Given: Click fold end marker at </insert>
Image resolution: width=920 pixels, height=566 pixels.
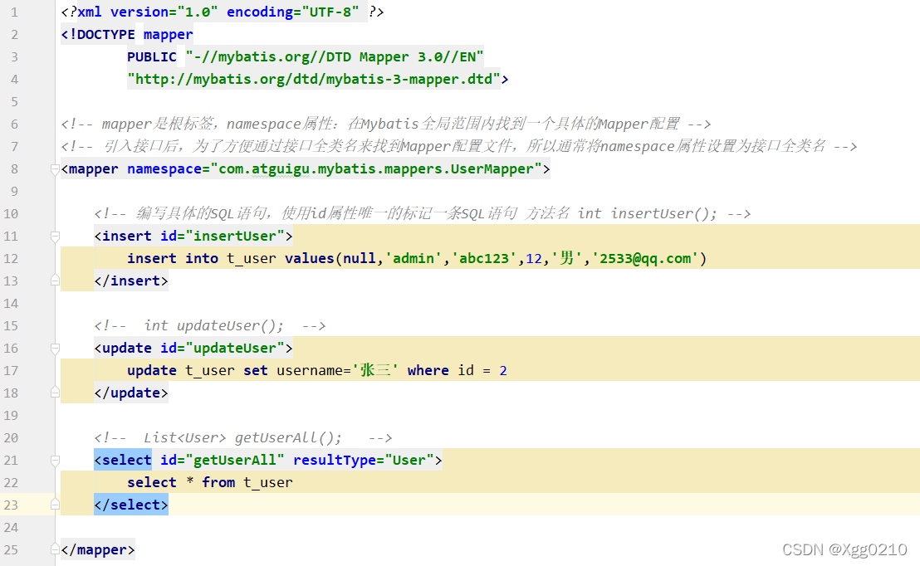Looking at the screenshot, I should (x=55, y=281).
